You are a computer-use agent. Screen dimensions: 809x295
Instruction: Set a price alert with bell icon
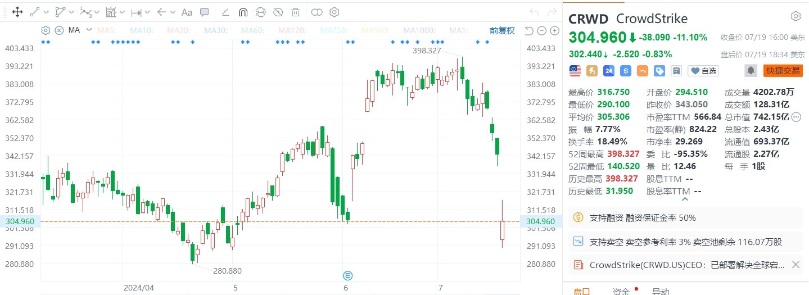[x=751, y=71]
